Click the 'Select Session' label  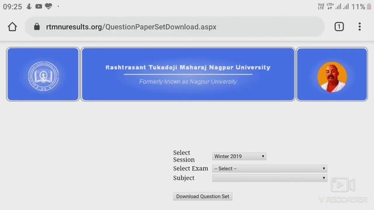(184, 156)
